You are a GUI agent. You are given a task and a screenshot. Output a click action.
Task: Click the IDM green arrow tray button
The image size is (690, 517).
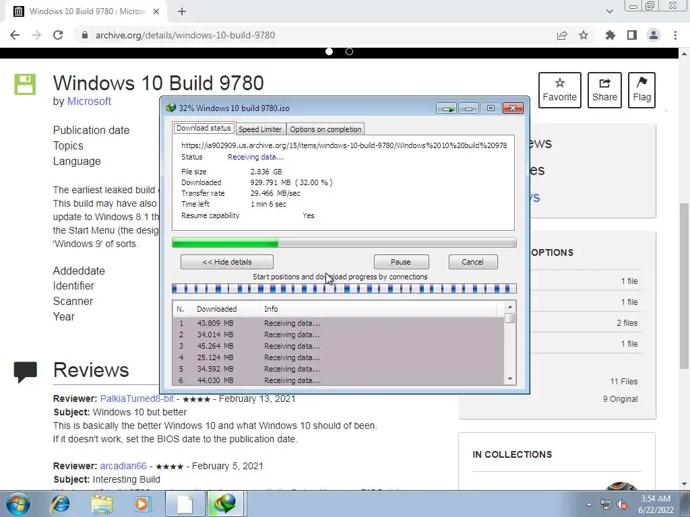pyautogui.click(x=447, y=108)
